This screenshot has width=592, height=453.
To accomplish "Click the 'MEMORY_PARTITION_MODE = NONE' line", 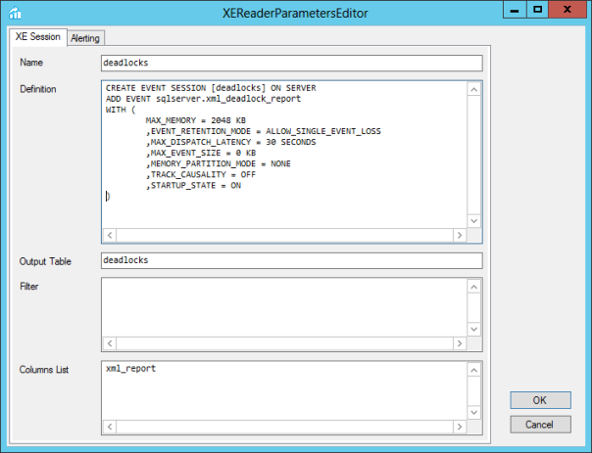I will (x=219, y=164).
